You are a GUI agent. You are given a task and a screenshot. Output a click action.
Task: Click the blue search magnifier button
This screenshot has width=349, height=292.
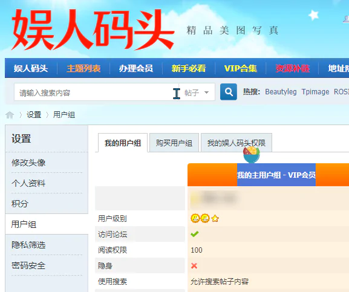tap(229, 92)
